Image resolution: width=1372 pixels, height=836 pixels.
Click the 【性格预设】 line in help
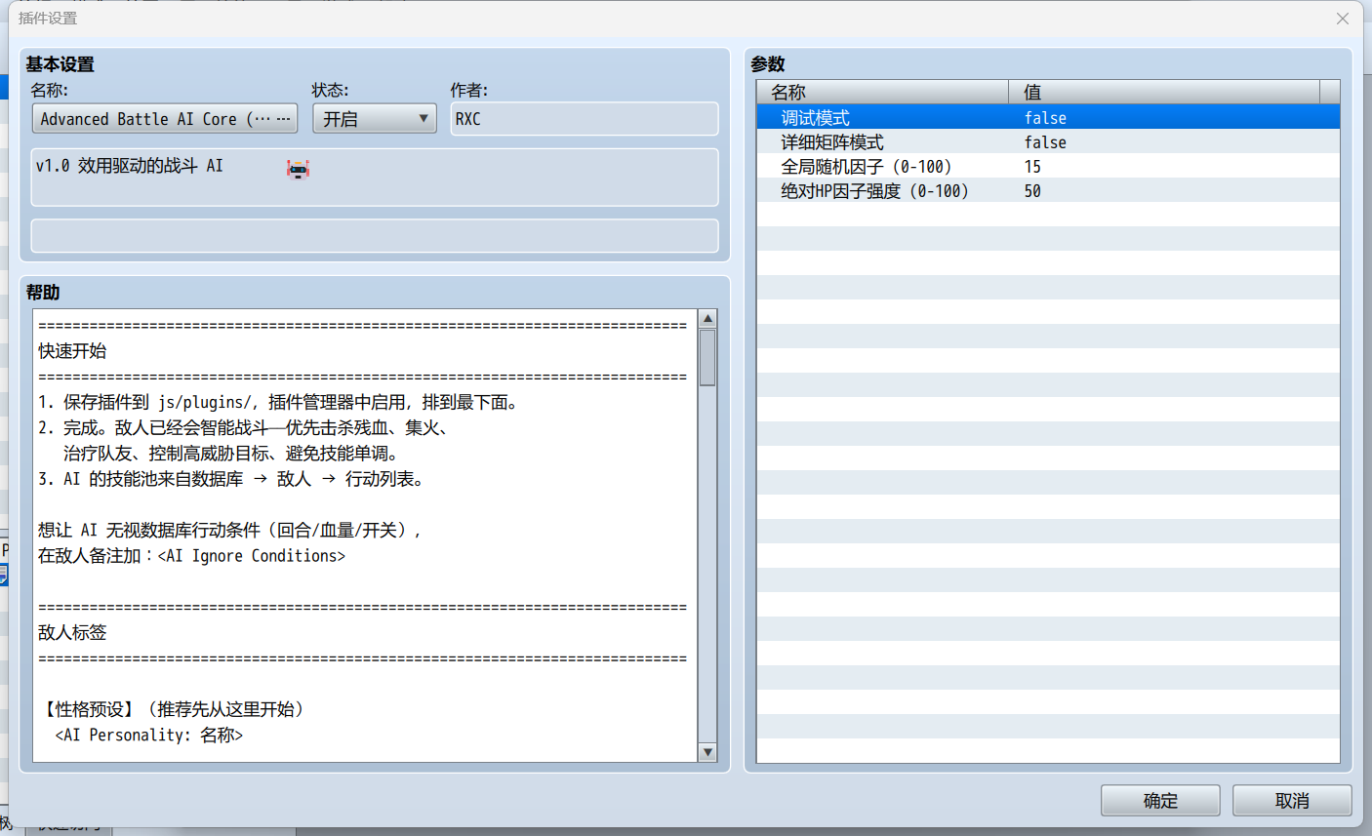coord(175,709)
